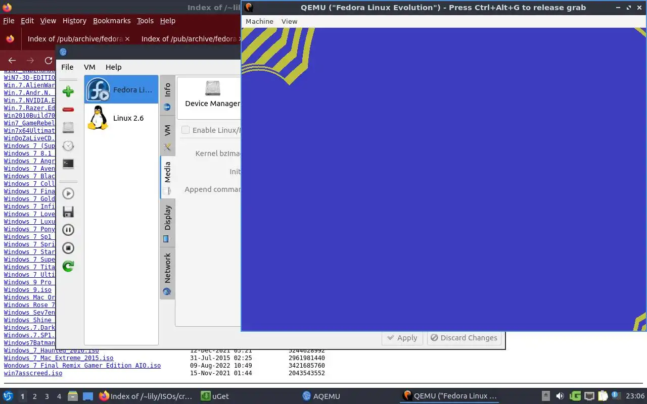This screenshot has width=647, height=404.
Task: Switch to the Media tab
Action: point(167,178)
